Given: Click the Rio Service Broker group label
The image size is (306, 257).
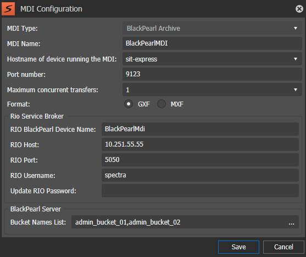Looking at the screenshot, I should coord(37,116).
